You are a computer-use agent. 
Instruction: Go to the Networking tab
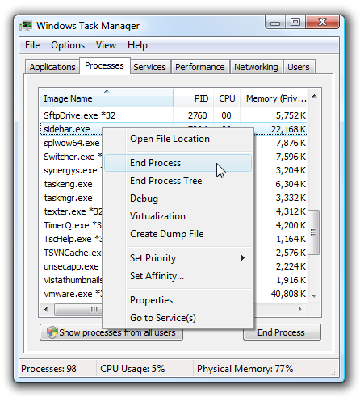click(x=256, y=67)
